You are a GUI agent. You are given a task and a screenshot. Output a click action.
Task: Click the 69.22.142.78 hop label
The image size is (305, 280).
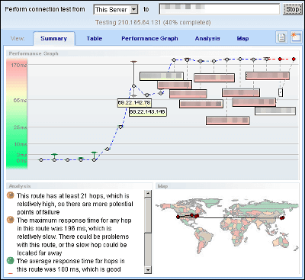(x=134, y=103)
